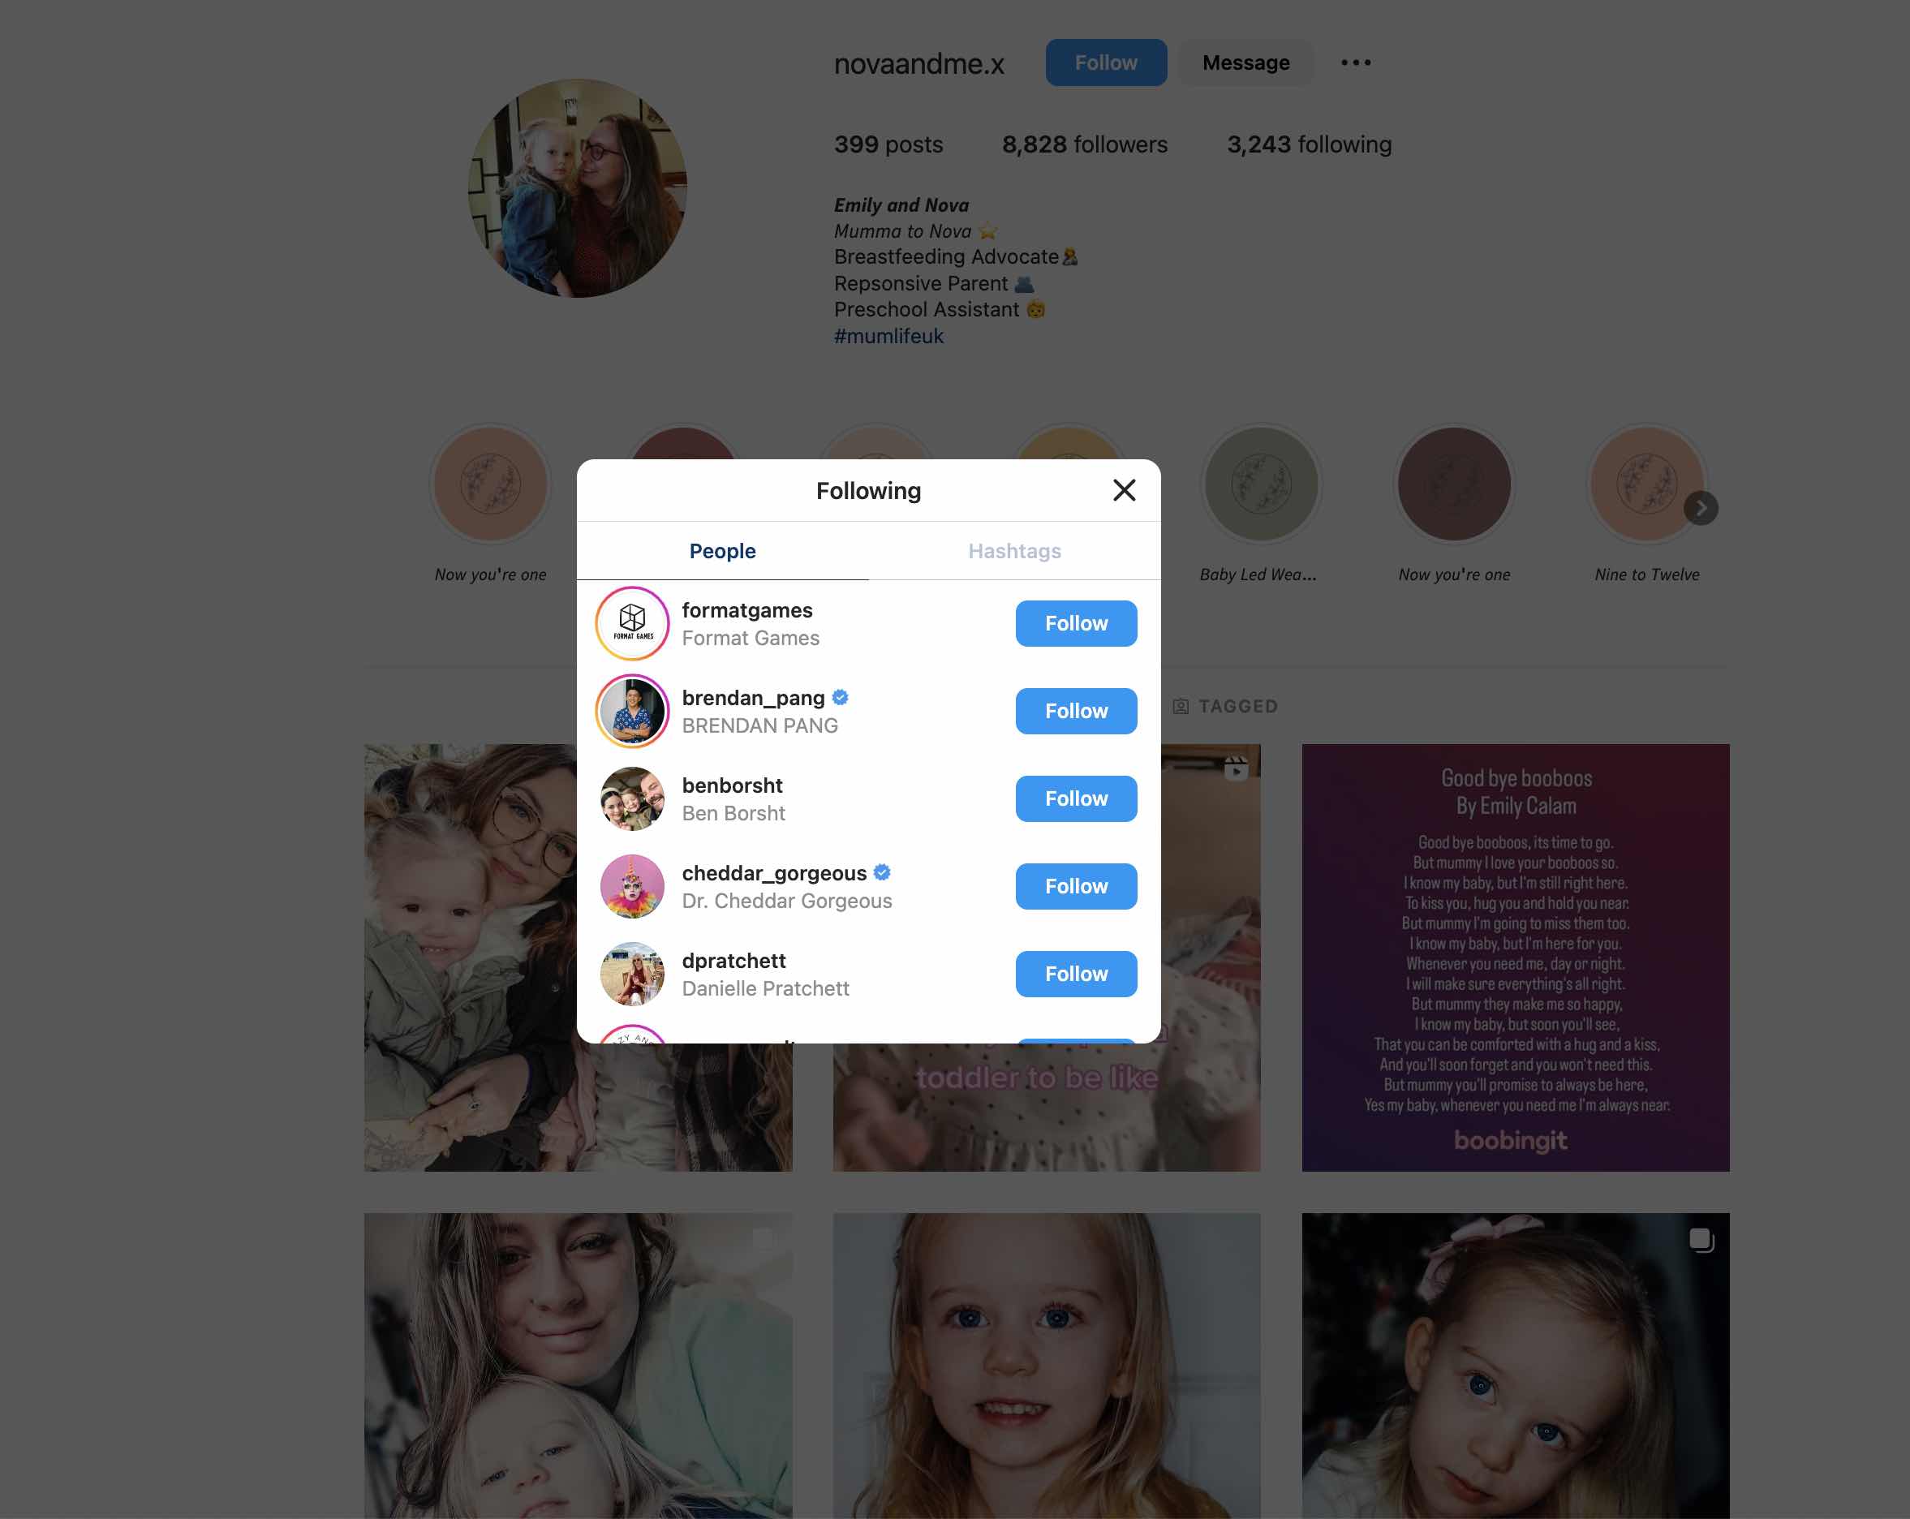Click the Tagged posts section
Image resolution: width=1910 pixels, height=1519 pixels.
(x=1224, y=707)
